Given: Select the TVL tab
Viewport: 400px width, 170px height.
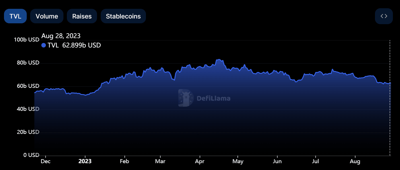Looking at the screenshot, I should point(15,16).
